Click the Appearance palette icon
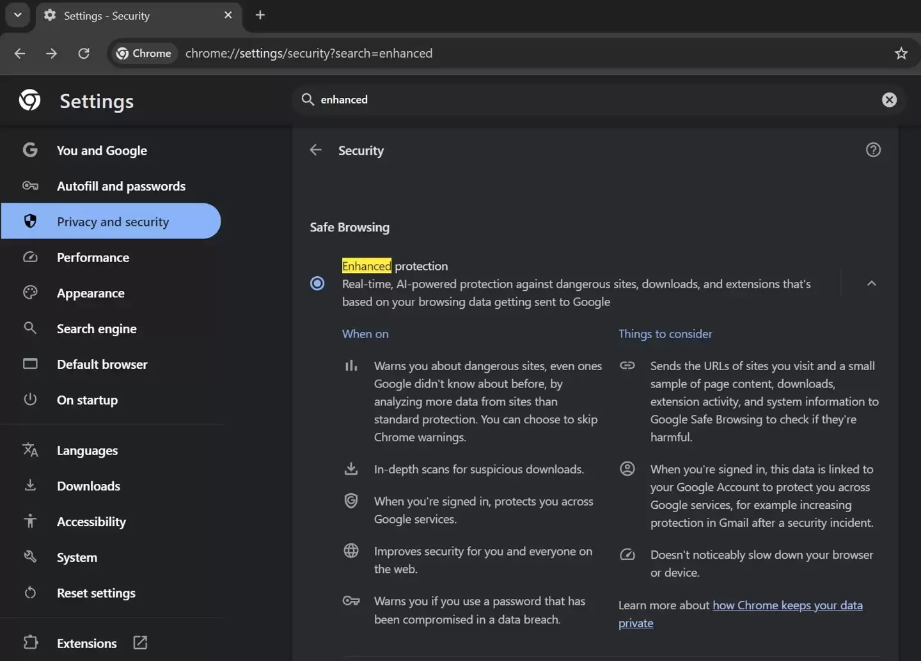Viewport: 921px width, 661px height. (x=30, y=293)
